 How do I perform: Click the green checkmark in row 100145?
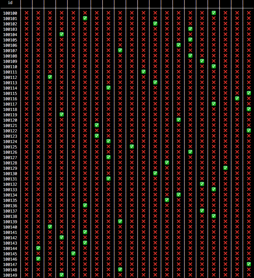[73, 254]
